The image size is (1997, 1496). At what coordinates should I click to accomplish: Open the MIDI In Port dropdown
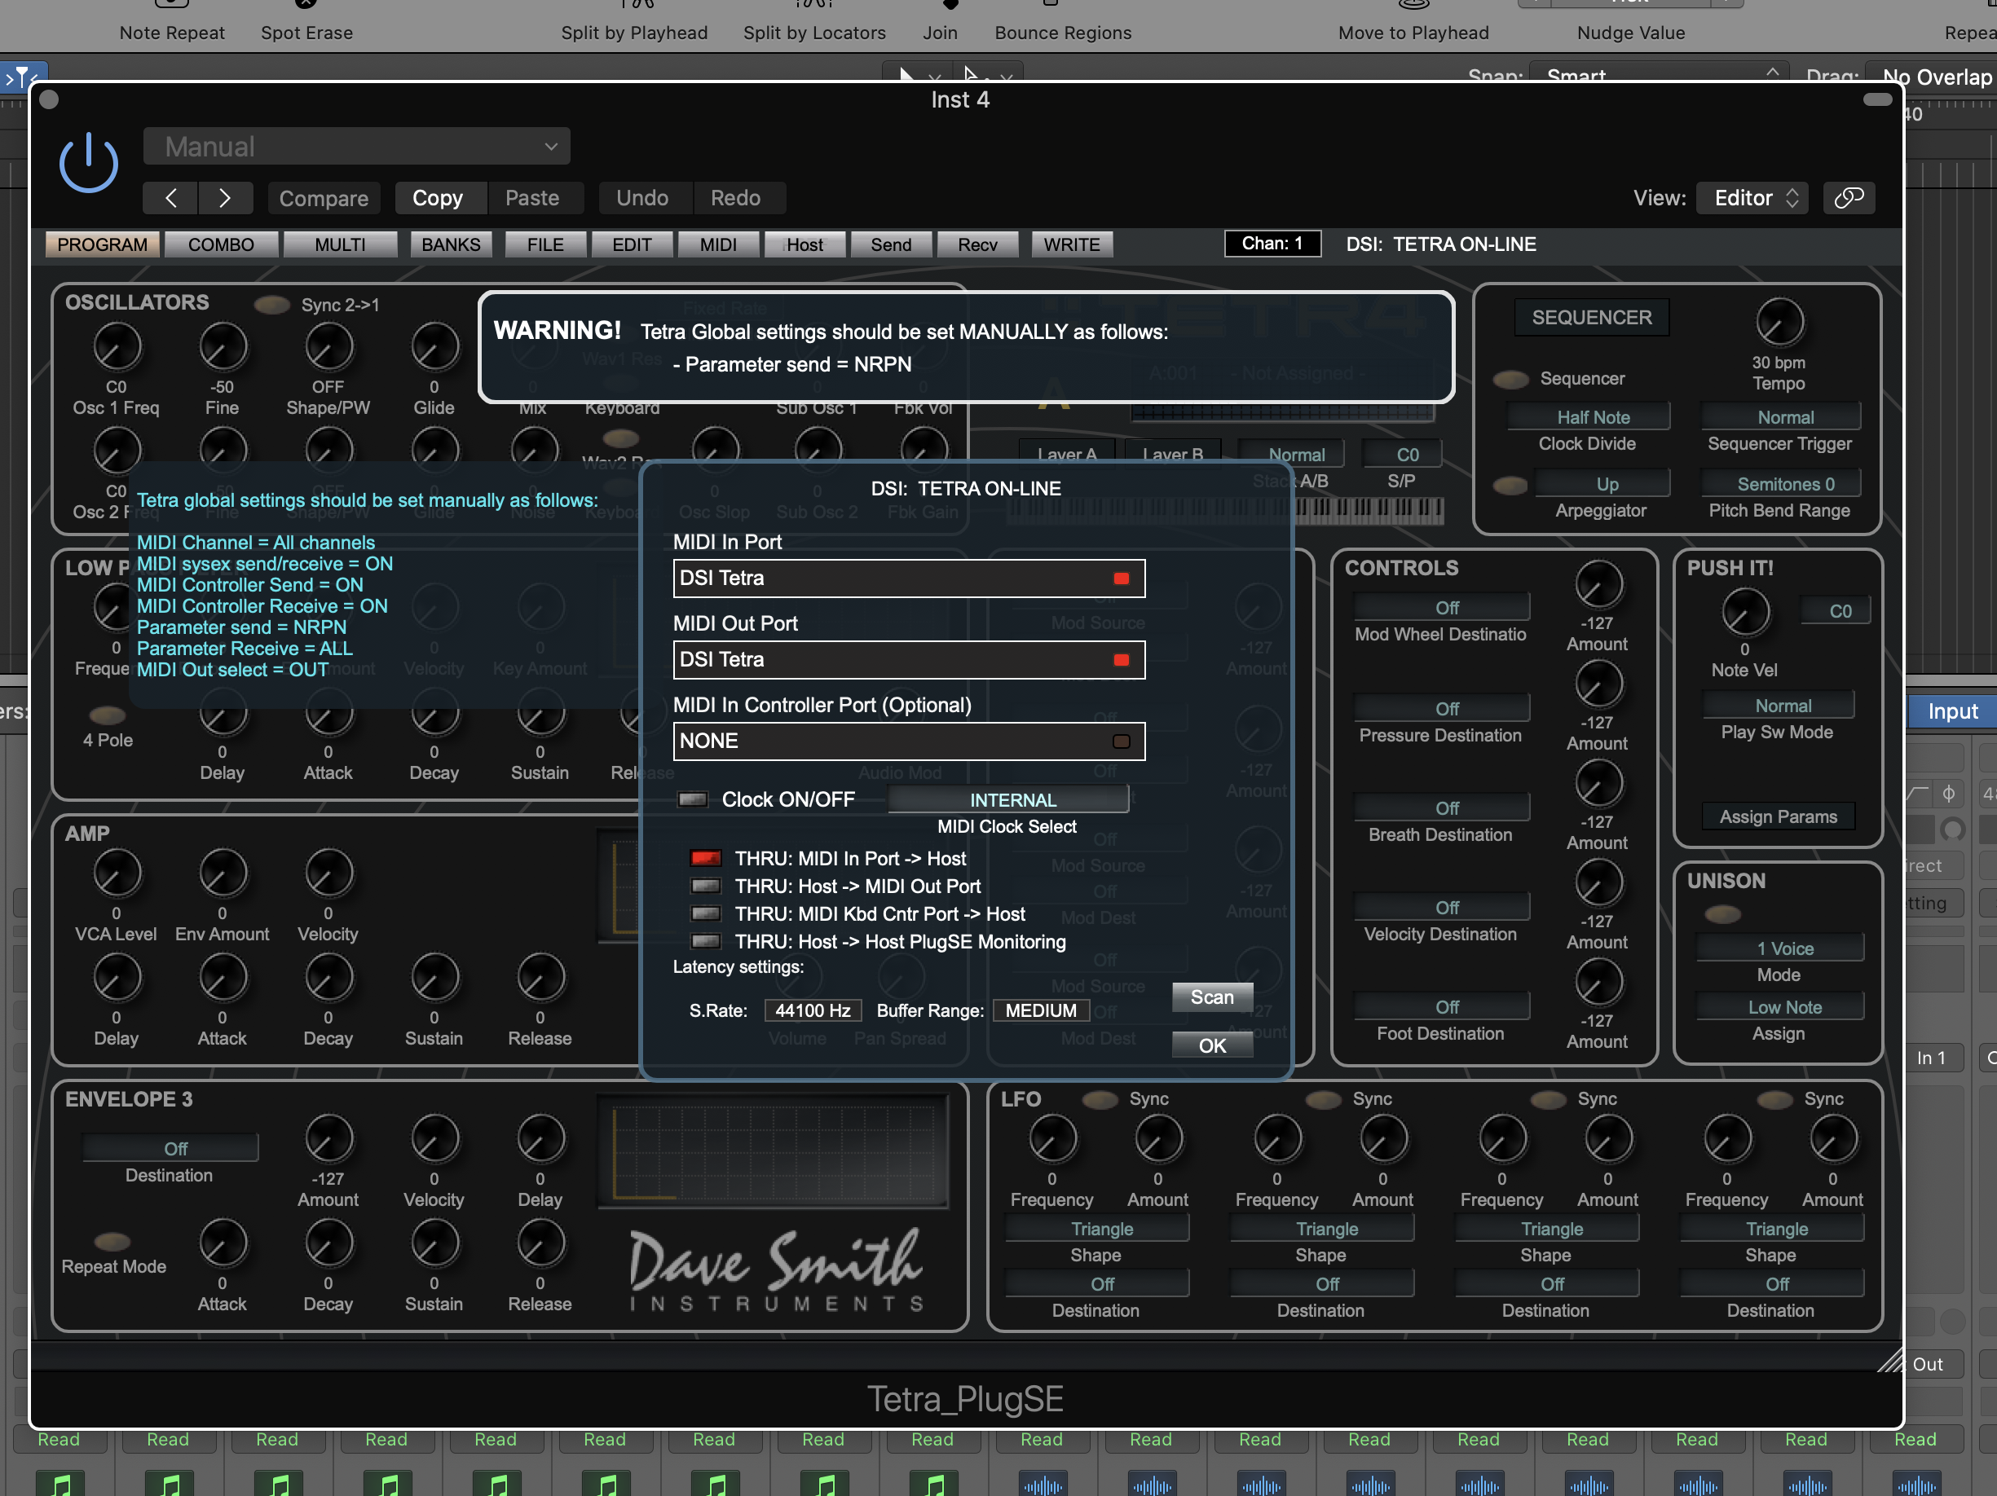[x=908, y=579]
